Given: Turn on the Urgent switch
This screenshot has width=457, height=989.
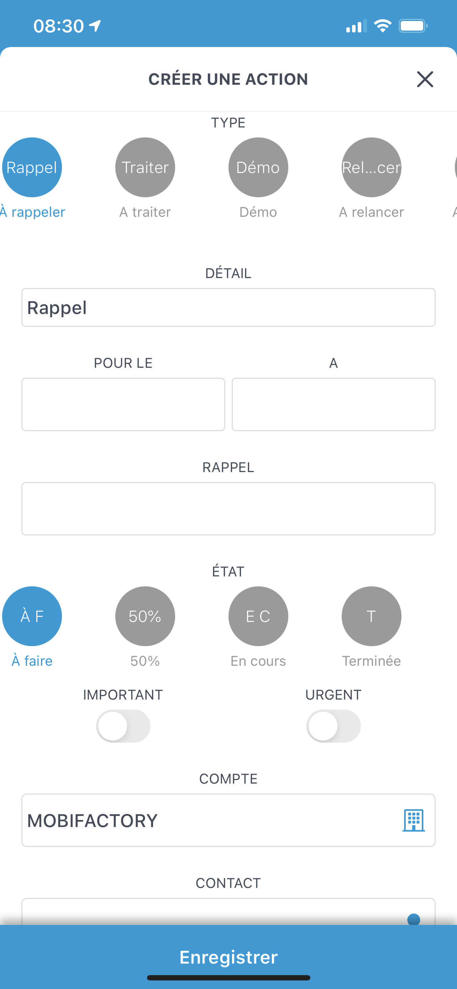Looking at the screenshot, I should coord(333,726).
